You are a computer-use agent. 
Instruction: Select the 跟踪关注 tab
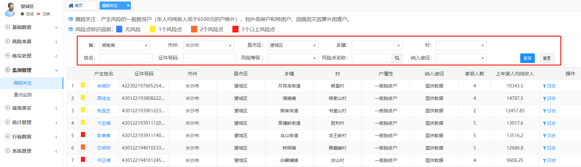(115, 5)
